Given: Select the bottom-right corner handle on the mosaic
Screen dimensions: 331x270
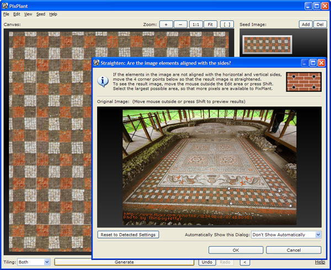Looking at the screenshot, I should [x=291, y=205].
